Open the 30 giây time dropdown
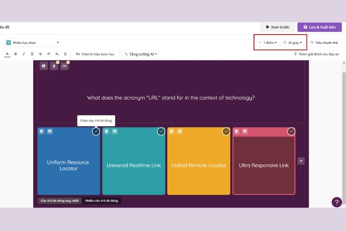346x231 pixels. click(293, 43)
